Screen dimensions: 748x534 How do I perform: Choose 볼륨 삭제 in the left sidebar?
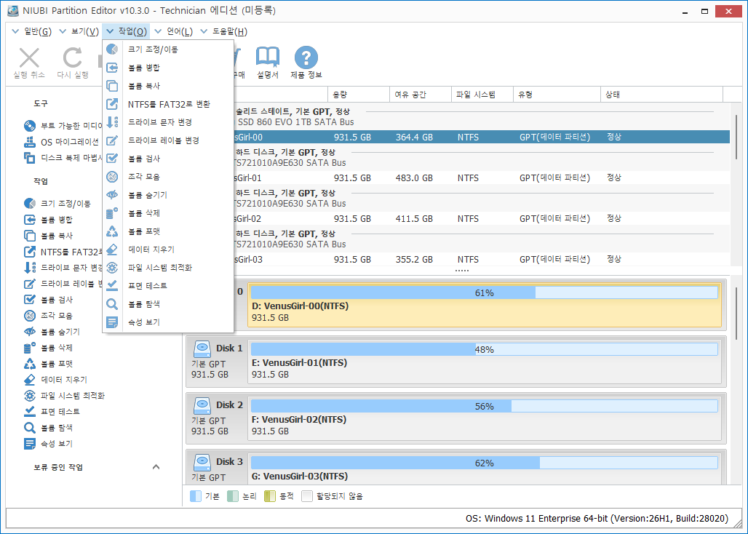[48, 348]
